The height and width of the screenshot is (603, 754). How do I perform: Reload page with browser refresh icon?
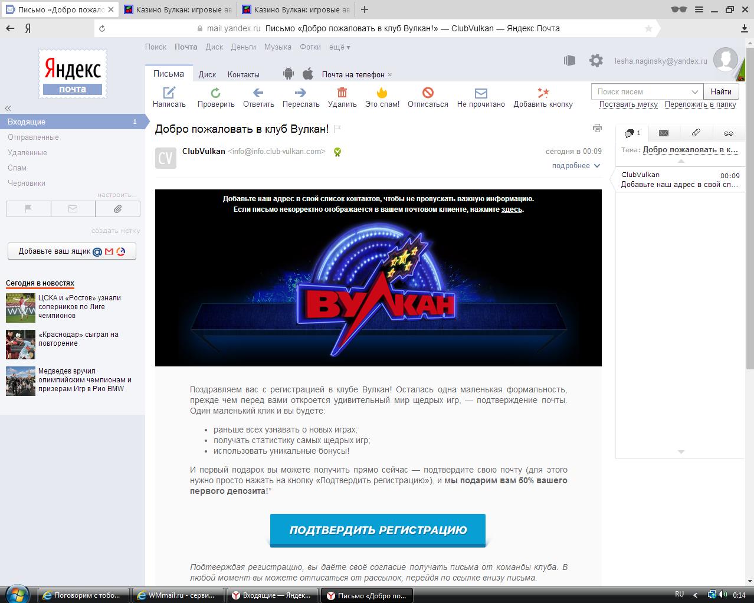pyautogui.click(x=102, y=28)
